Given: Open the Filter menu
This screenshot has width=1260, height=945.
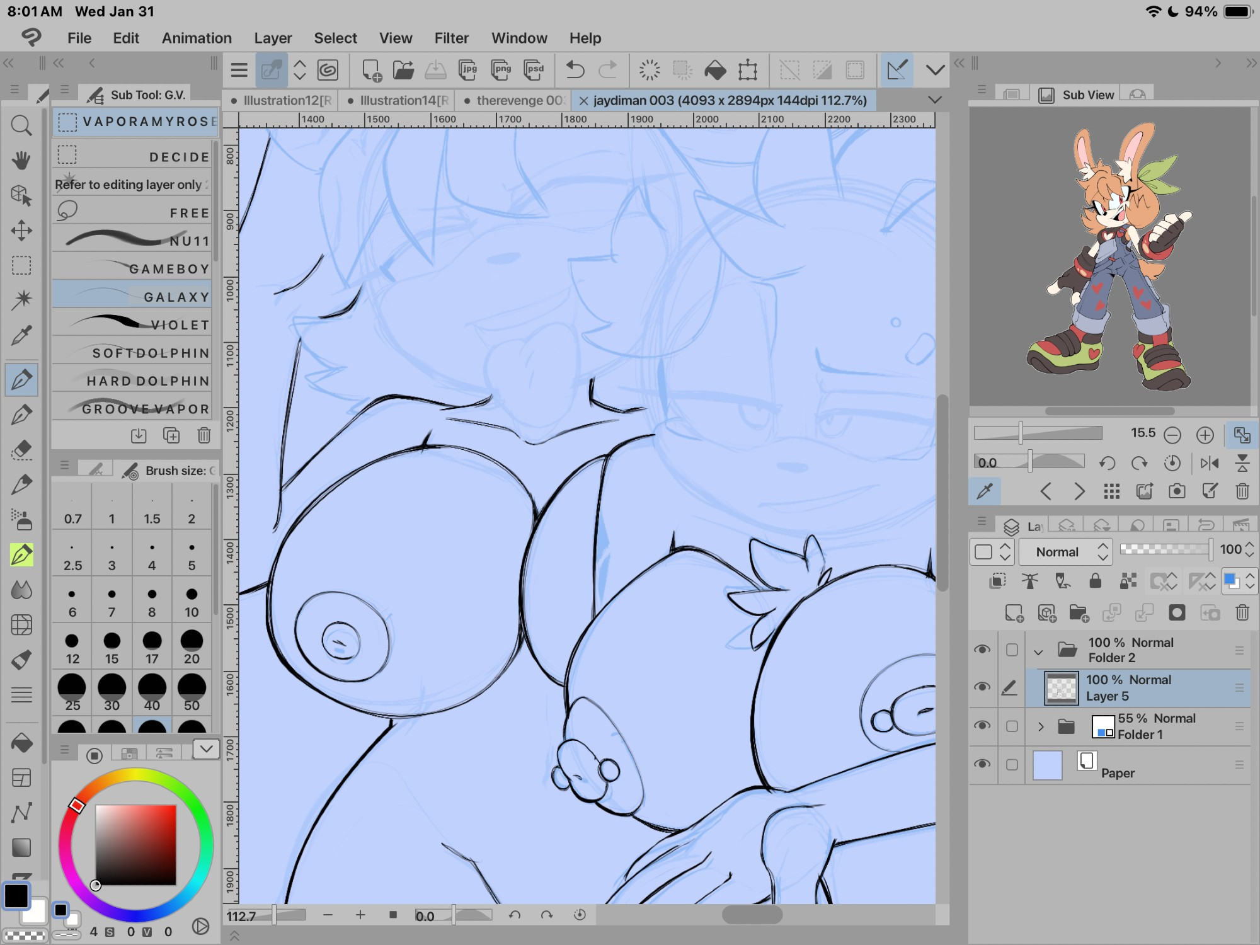Looking at the screenshot, I should point(451,38).
